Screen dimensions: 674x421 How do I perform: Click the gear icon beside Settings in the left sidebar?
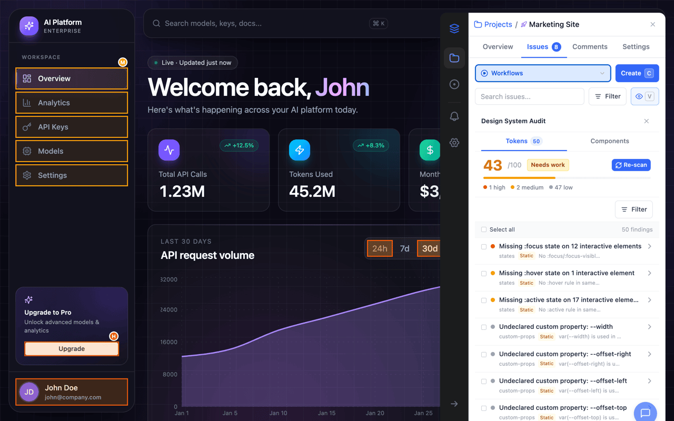point(27,175)
